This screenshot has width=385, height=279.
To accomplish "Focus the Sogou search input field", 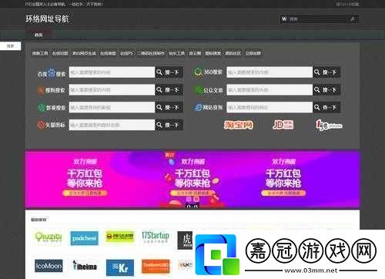I will point(112,89).
